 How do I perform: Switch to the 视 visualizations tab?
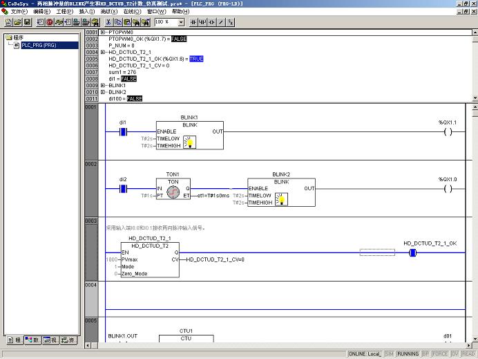(x=50, y=340)
